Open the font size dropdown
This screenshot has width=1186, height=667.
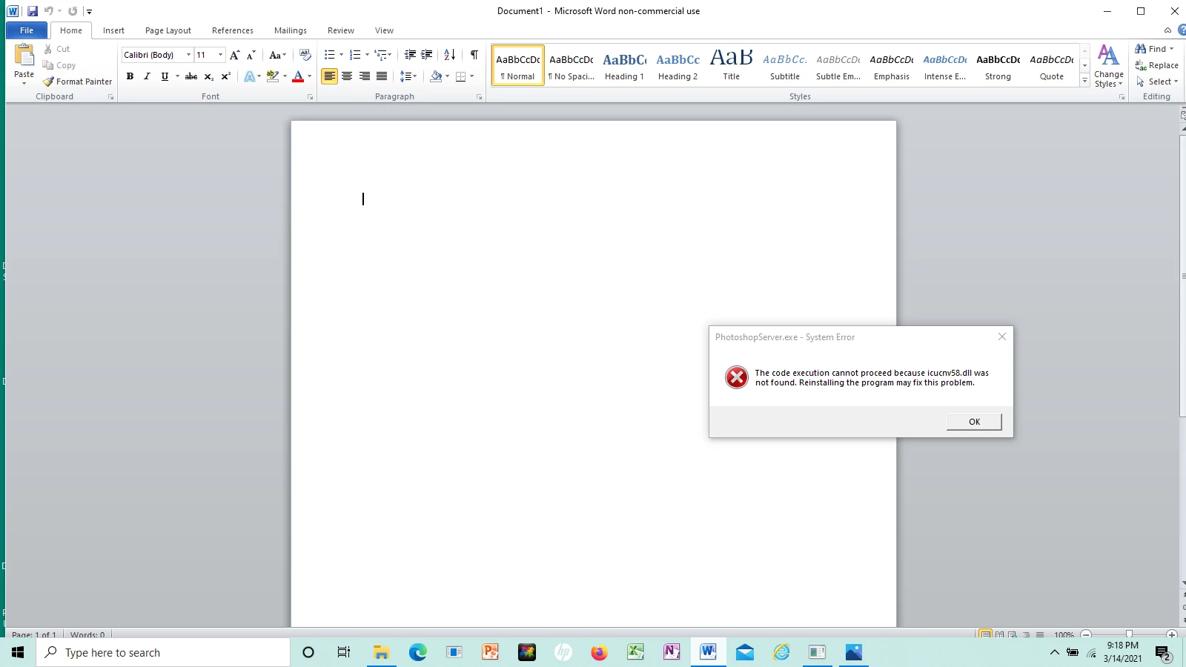pyautogui.click(x=220, y=55)
